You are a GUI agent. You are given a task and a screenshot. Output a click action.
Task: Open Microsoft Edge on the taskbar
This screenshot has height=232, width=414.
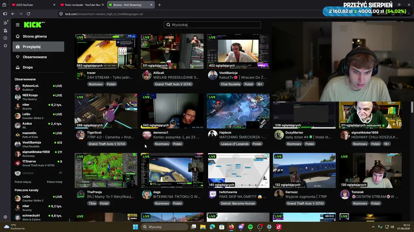coord(212,227)
